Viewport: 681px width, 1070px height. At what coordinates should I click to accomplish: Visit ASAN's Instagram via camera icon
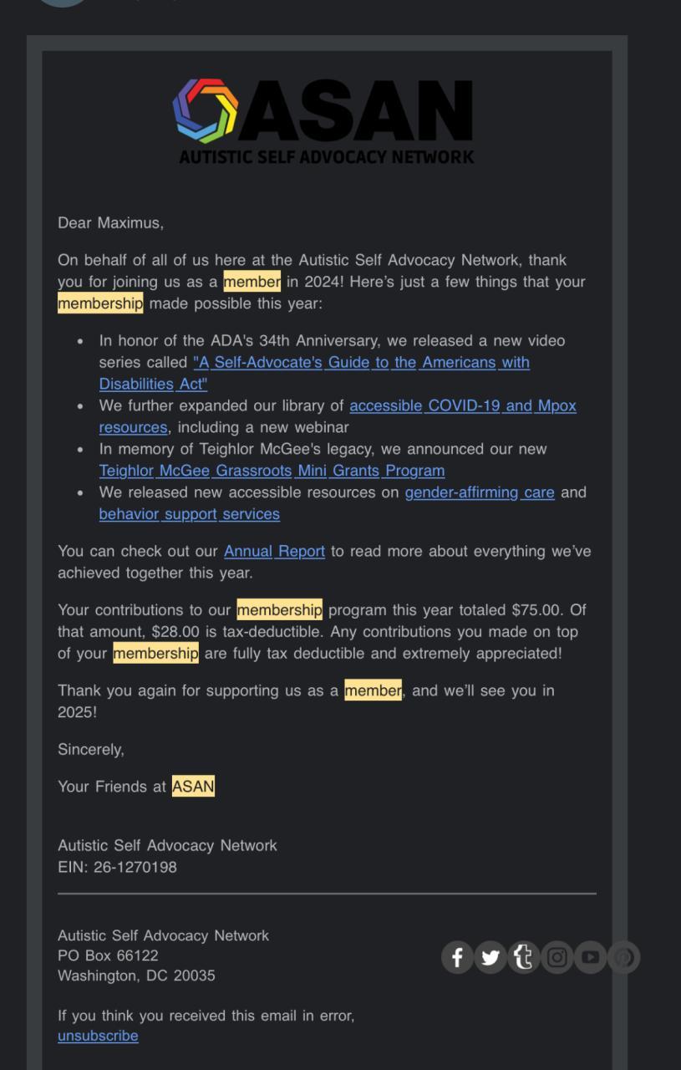click(557, 957)
